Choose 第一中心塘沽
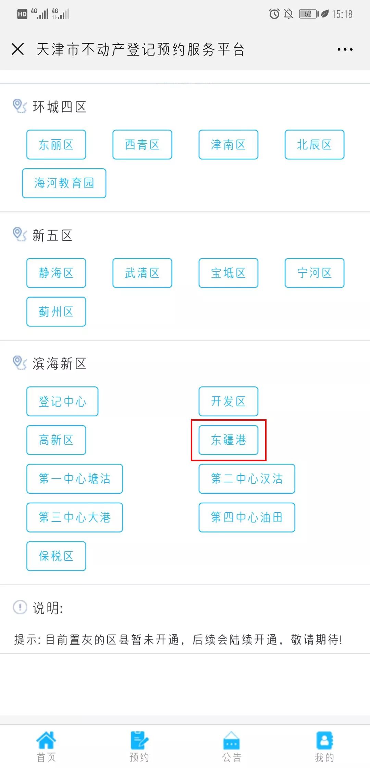The height and width of the screenshot is (768, 370). (75, 479)
